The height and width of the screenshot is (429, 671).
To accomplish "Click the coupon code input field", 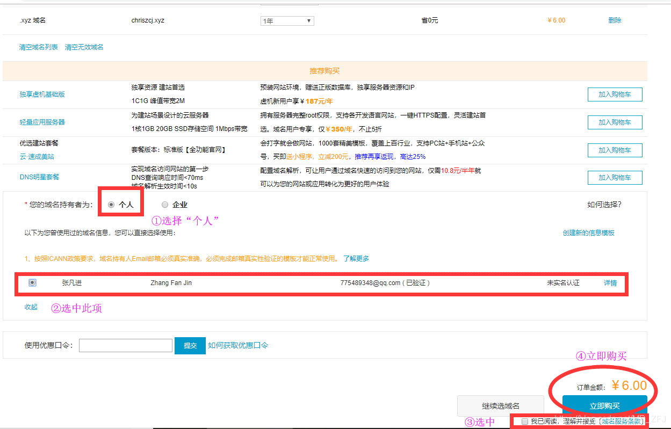I will 125,345.
